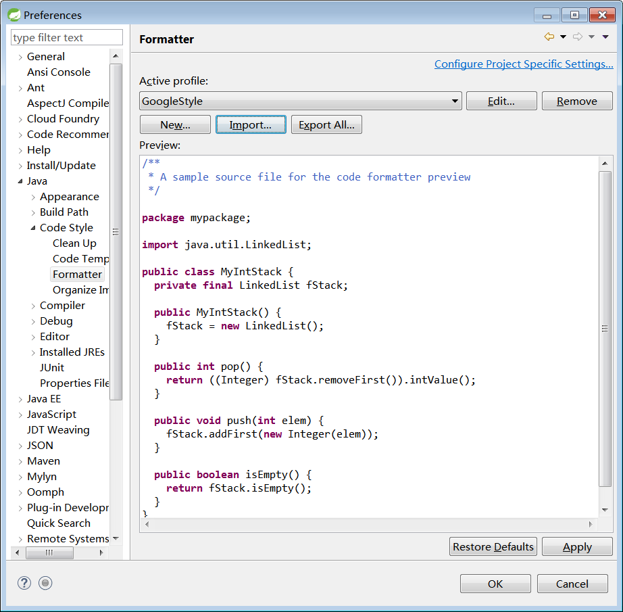
Task: Select Properties Files Editor page
Action: click(x=74, y=383)
